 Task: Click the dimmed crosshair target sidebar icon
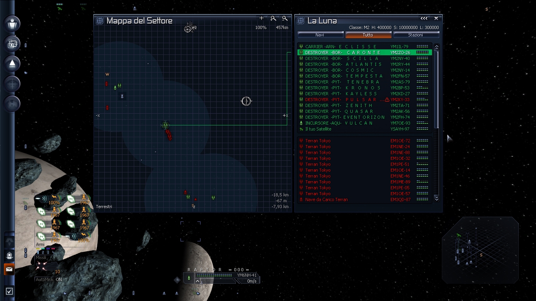click(12, 84)
